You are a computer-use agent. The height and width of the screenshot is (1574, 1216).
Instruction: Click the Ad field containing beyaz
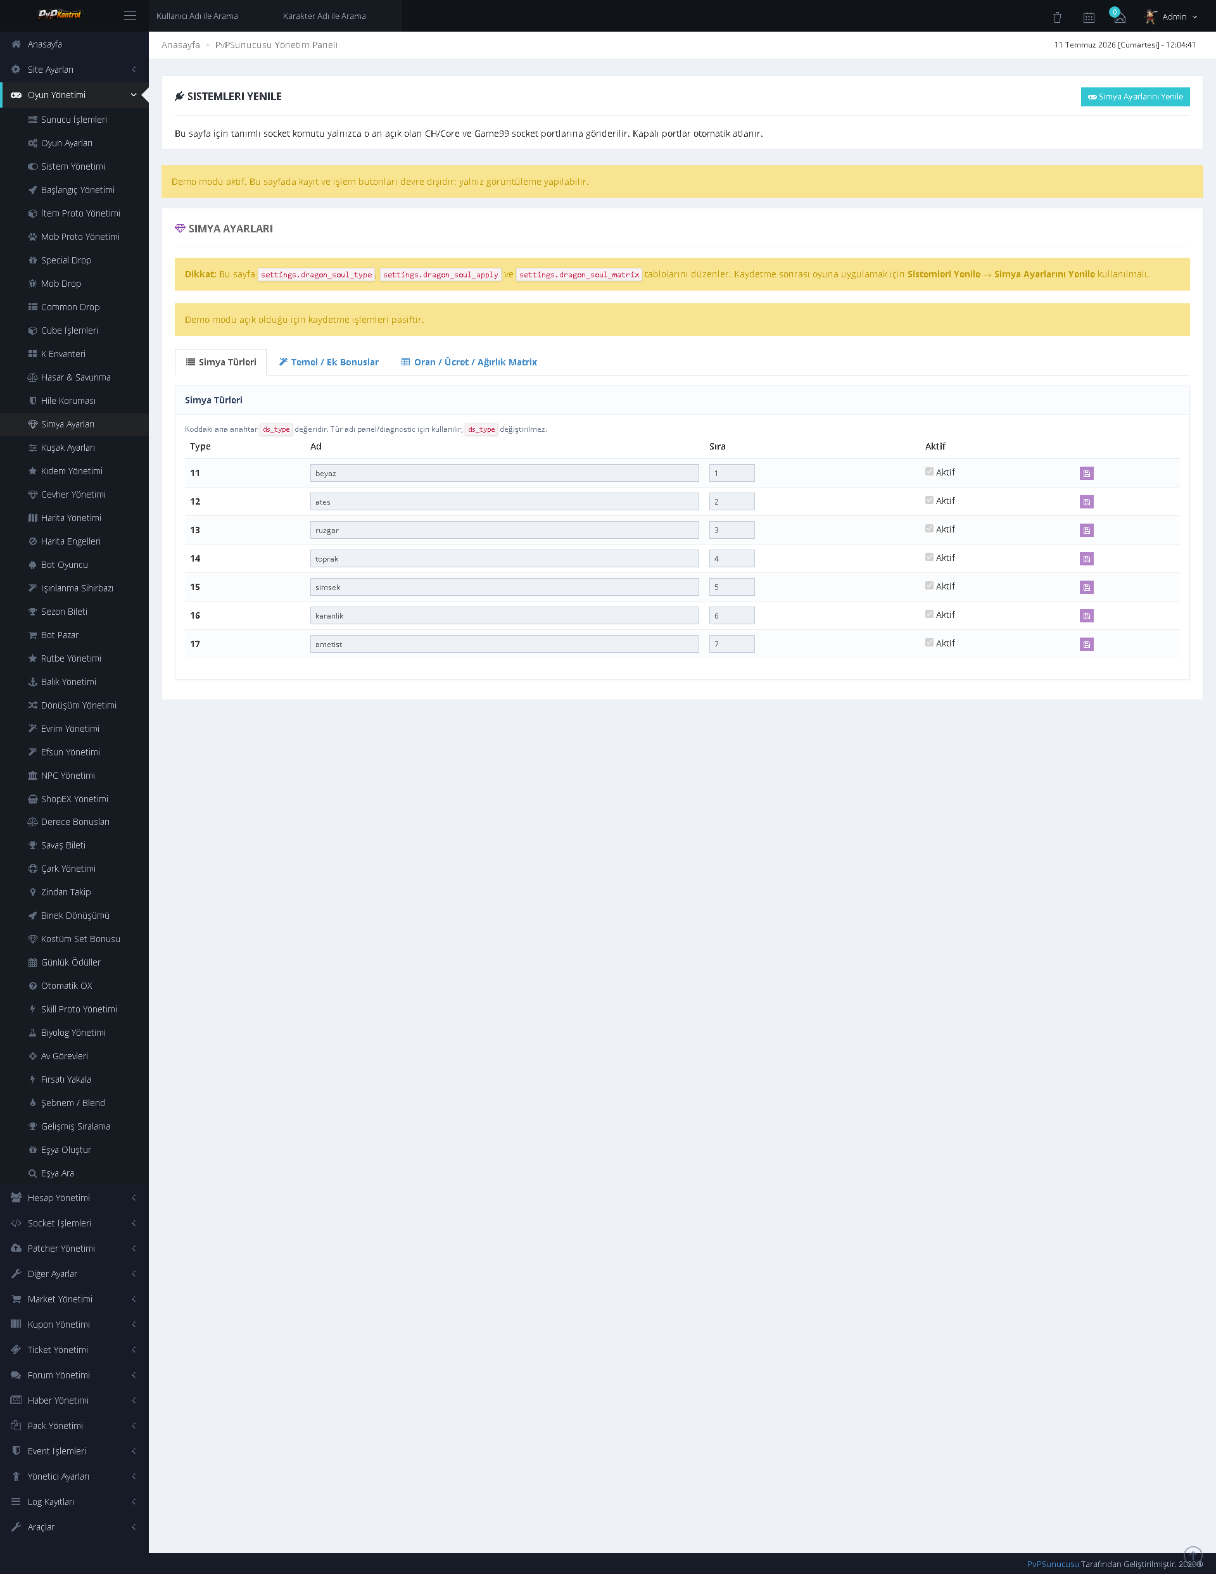point(505,474)
